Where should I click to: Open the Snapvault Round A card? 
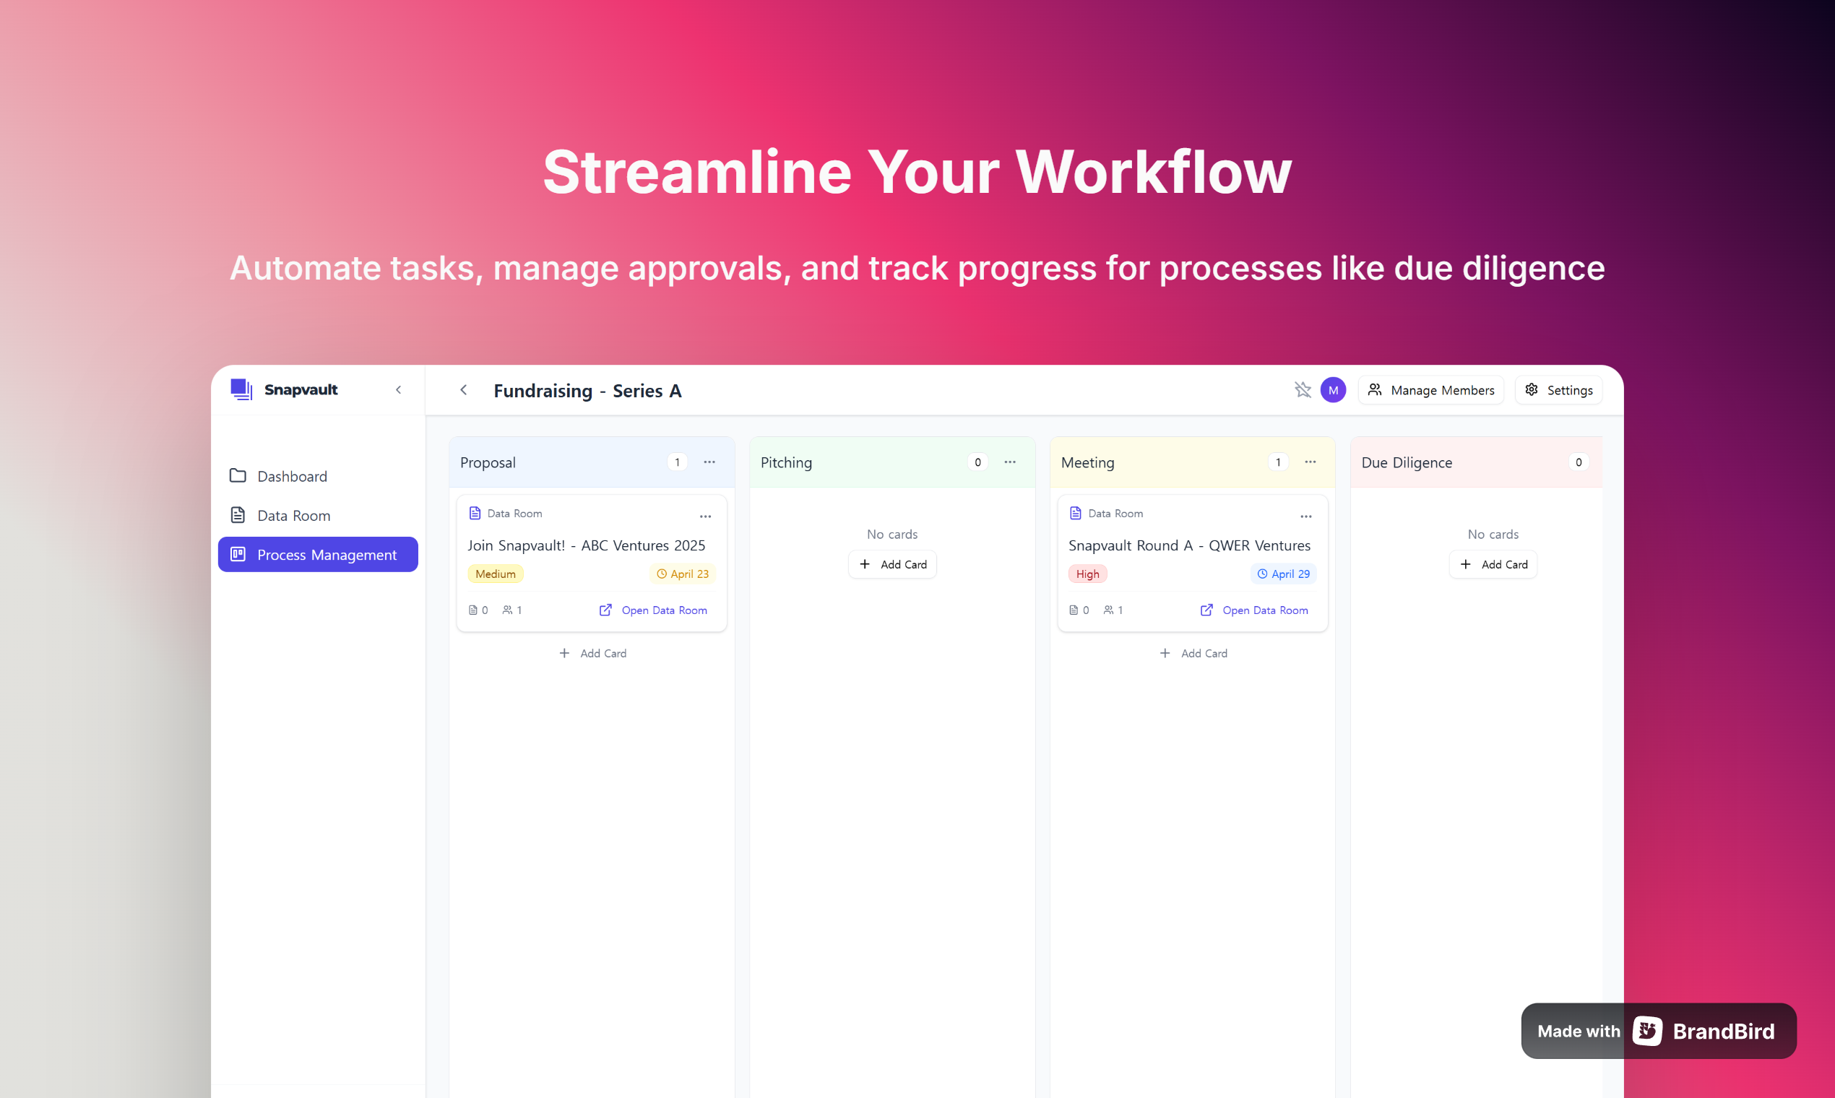tap(1189, 545)
